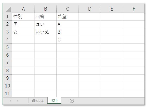Select column F header
The height and width of the screenshot is (108, 147).
click(x=134, y=9)
